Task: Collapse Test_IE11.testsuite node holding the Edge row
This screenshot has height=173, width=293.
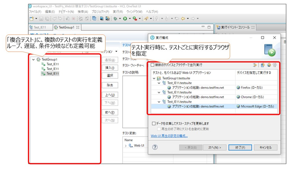Action: [x=159, y=102]
